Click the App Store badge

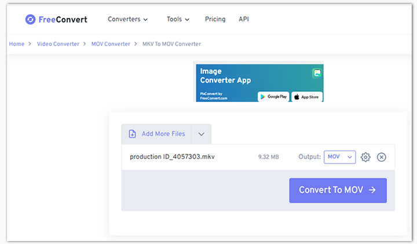(x=306, y=96)
